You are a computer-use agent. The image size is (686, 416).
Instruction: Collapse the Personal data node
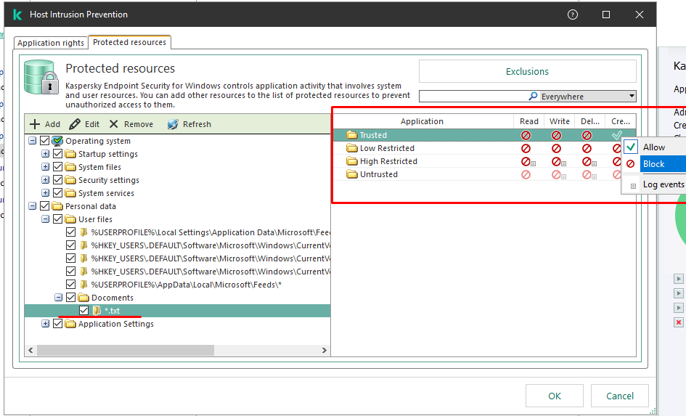(33, 206)
